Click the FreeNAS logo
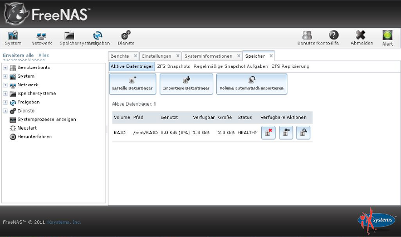 point(47,14)
